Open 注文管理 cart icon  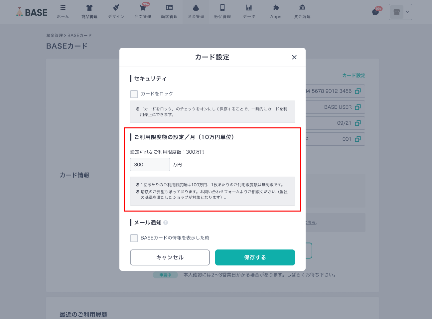click(142, 8)
